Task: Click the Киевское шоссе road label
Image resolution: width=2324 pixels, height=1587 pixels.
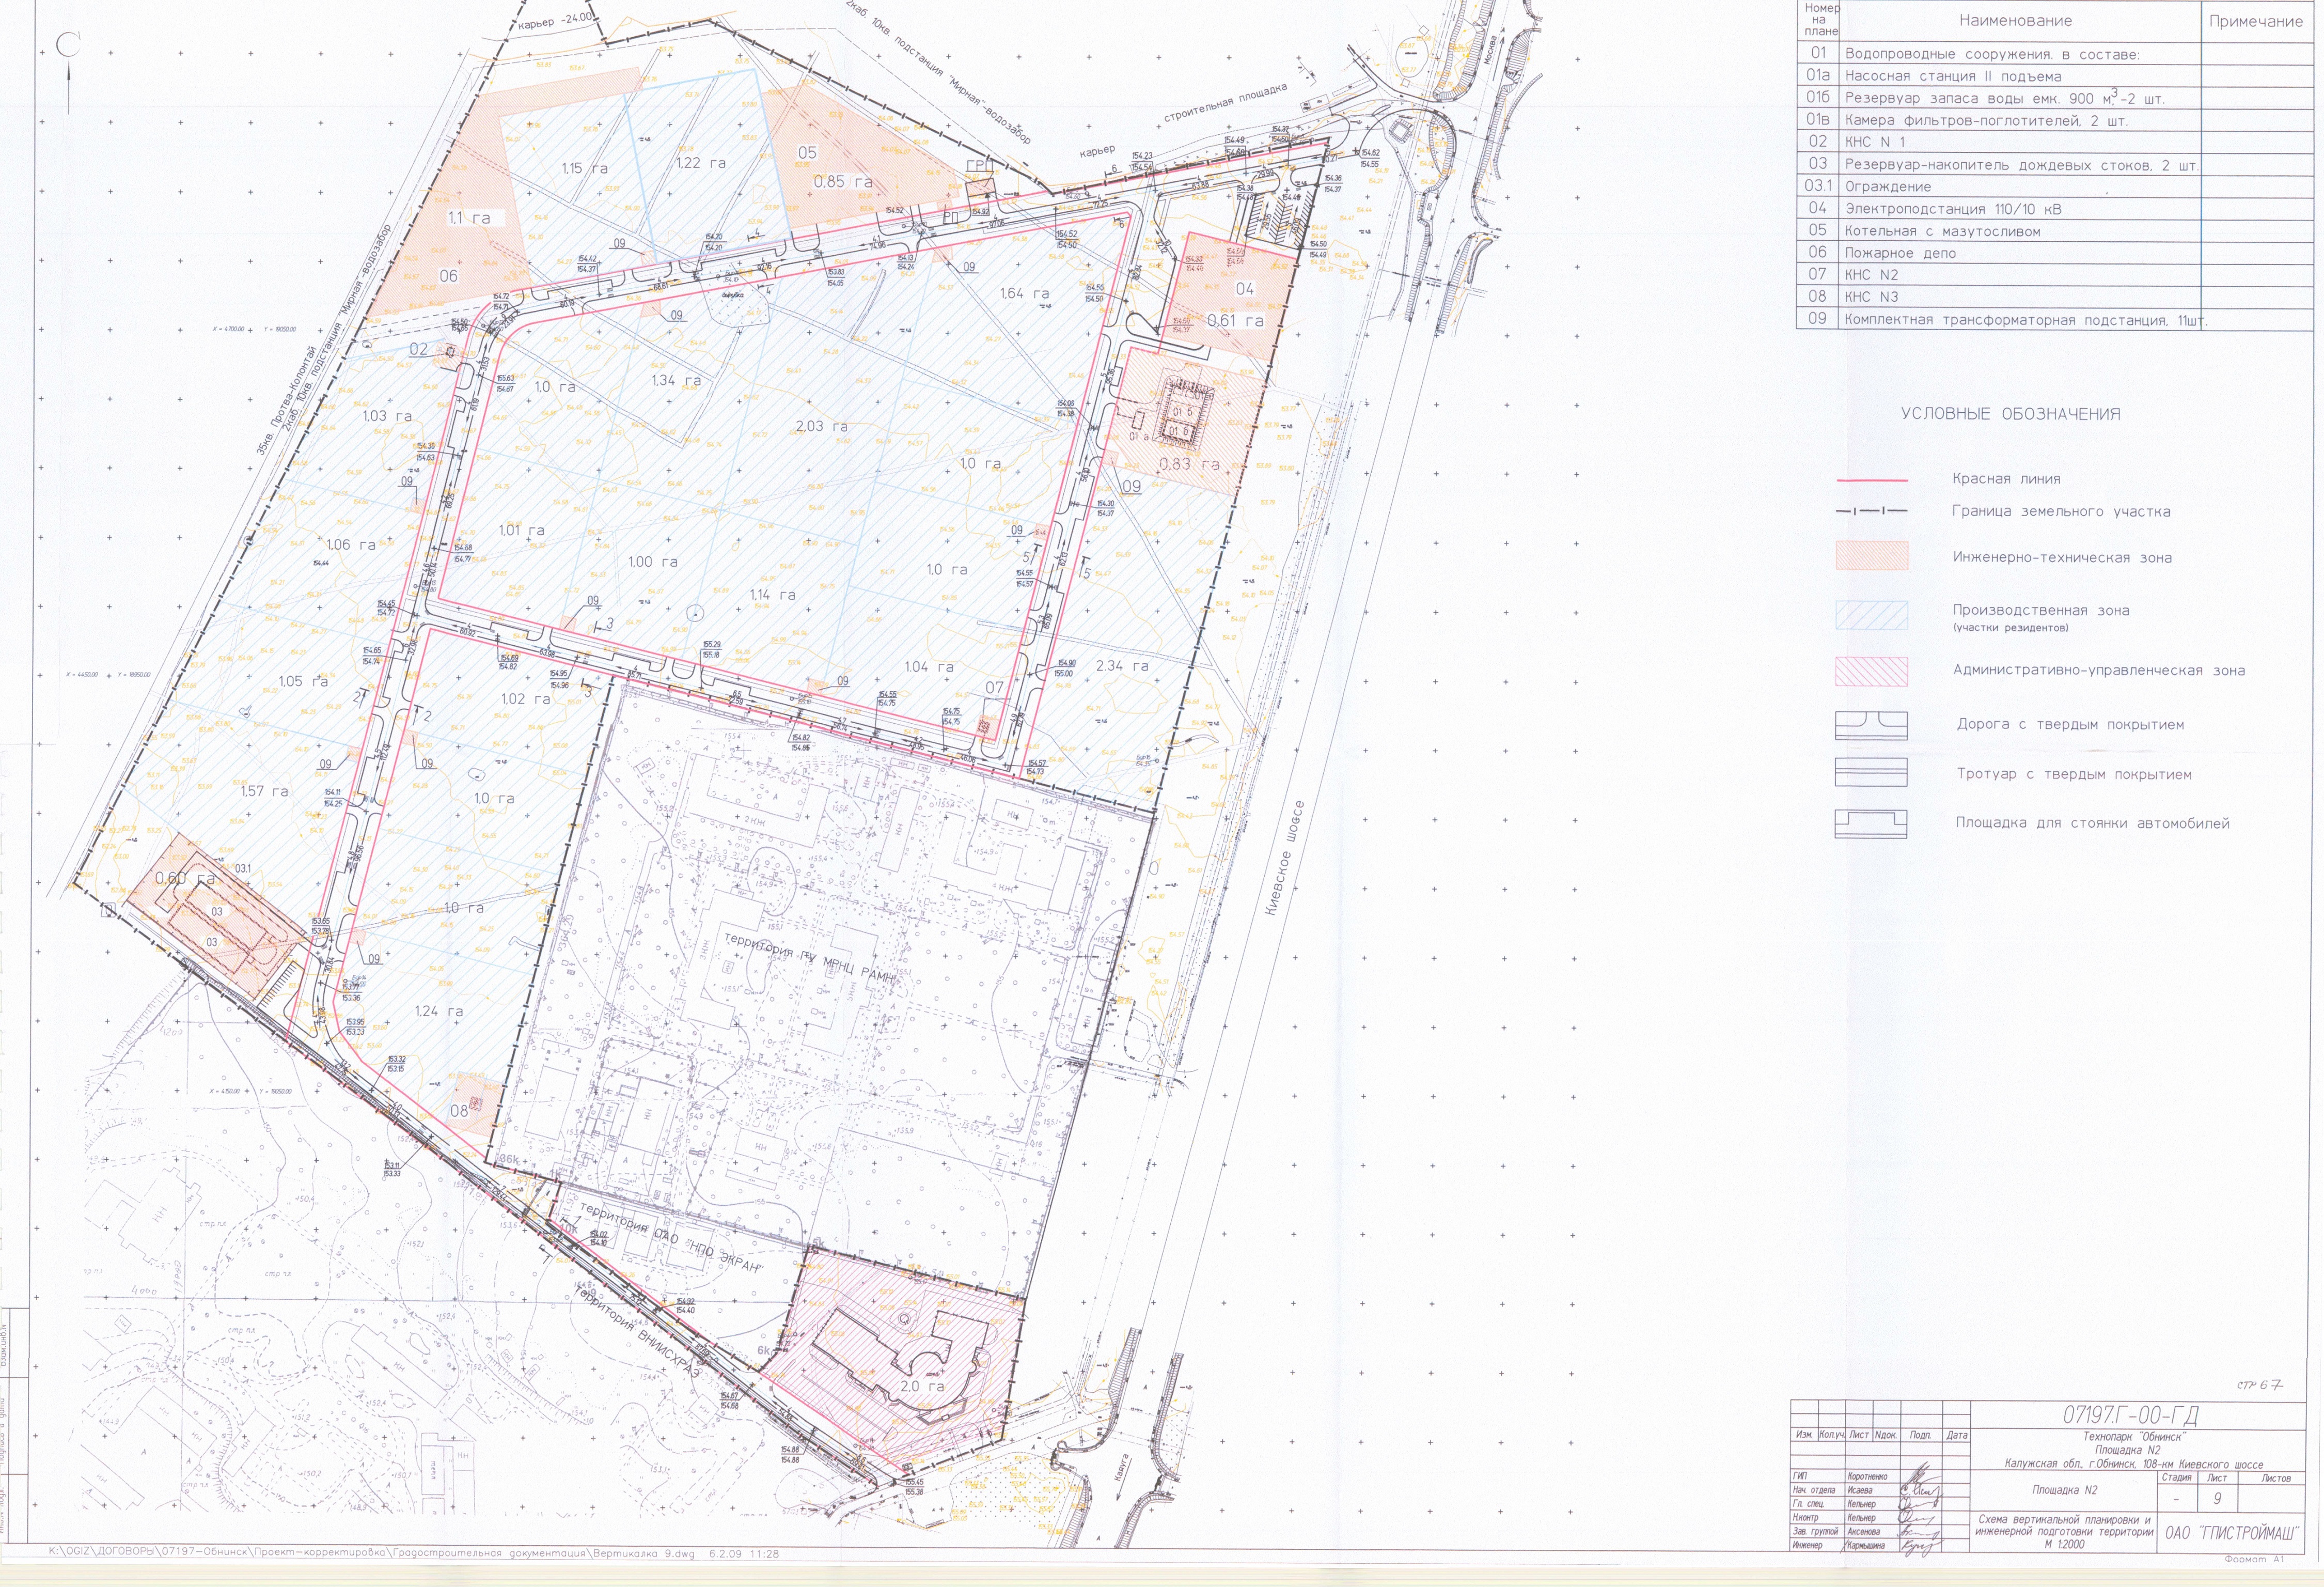Action: (1285, 858)
